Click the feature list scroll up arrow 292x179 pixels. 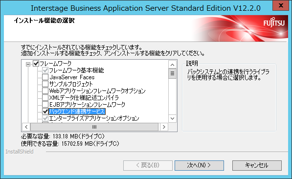pos(172,65)
